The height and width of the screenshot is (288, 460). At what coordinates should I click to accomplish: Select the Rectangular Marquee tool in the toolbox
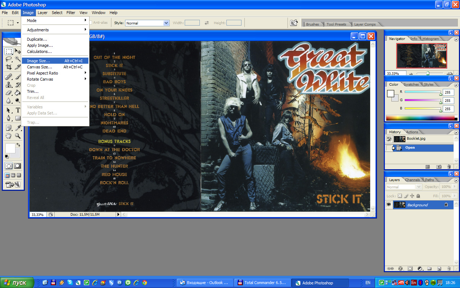(x=9, y=51)
